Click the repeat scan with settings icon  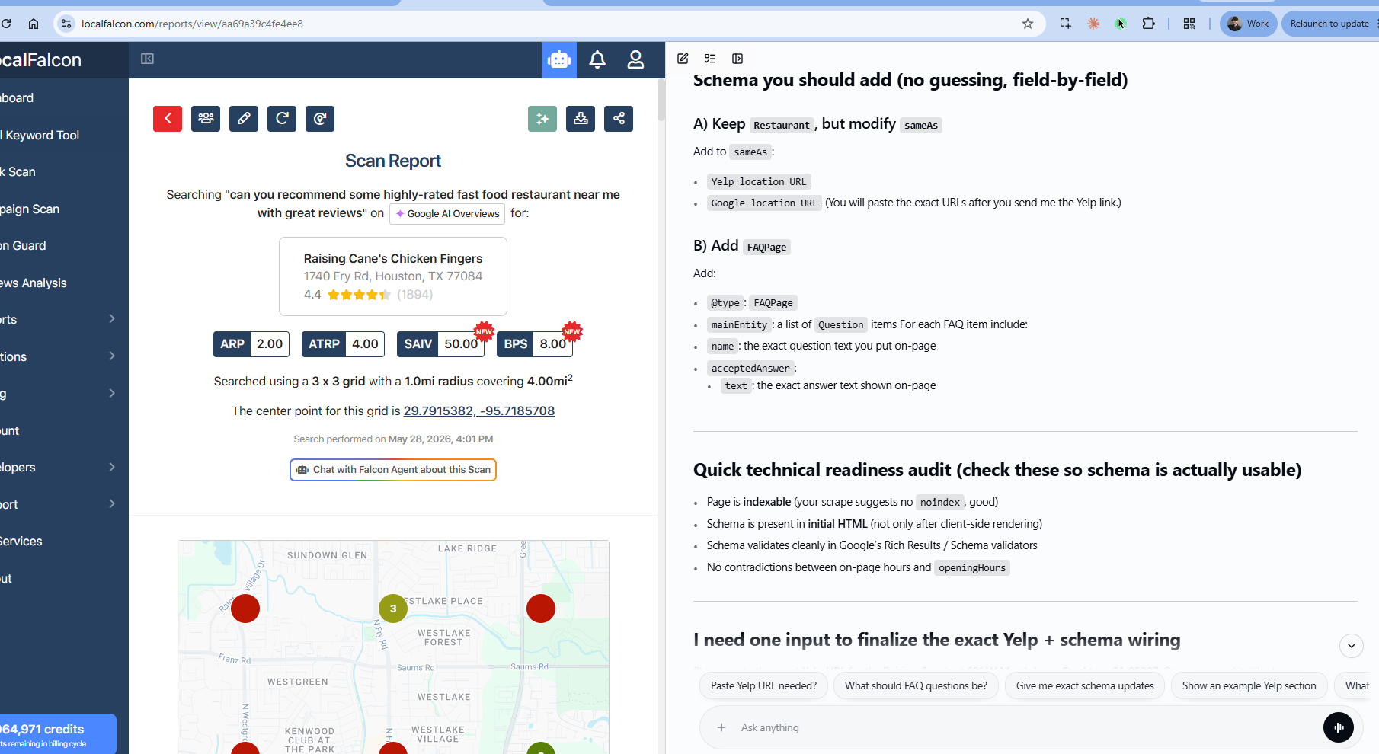coord(320,119)
